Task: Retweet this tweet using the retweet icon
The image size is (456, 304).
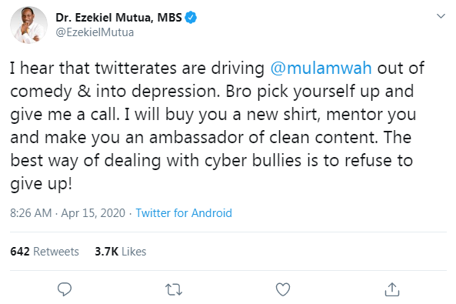Action: [x=174, y=289]
